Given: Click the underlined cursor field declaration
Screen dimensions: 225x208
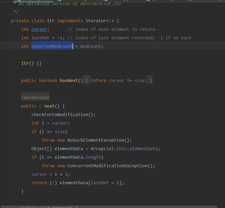Looking at the screenshot, I should tap(39, 29).
